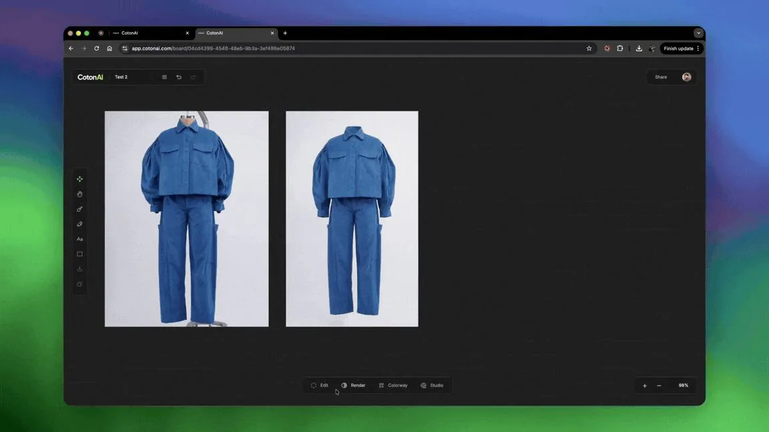Click the Studio mode button
769x432 pixels.
click(432, 385)
